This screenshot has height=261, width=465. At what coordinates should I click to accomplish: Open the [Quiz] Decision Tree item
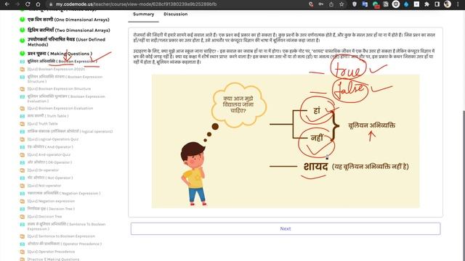click(45, 216)
